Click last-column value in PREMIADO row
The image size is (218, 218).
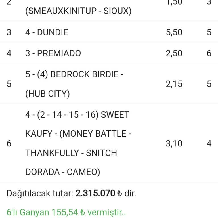pyautogui.click(x=209, y=53)
